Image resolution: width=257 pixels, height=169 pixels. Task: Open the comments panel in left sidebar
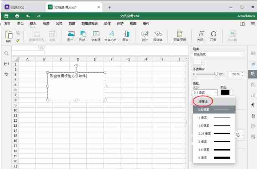(x=6, y=64)
